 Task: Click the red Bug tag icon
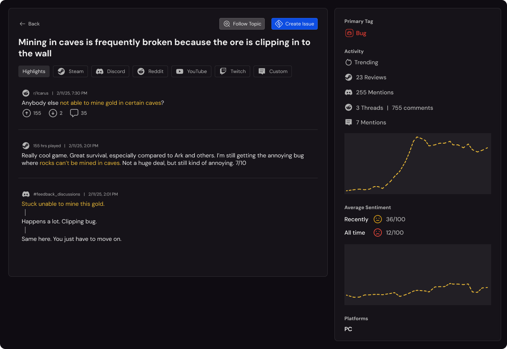349,33
